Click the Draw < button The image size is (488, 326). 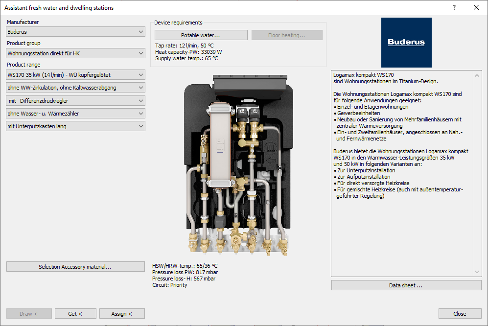pyautogui.click(x=29, y=314)
